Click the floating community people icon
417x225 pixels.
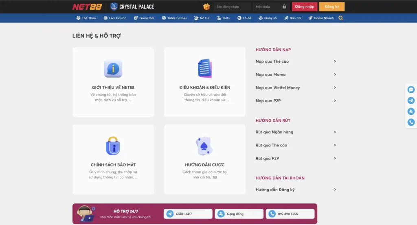point(411,111)
